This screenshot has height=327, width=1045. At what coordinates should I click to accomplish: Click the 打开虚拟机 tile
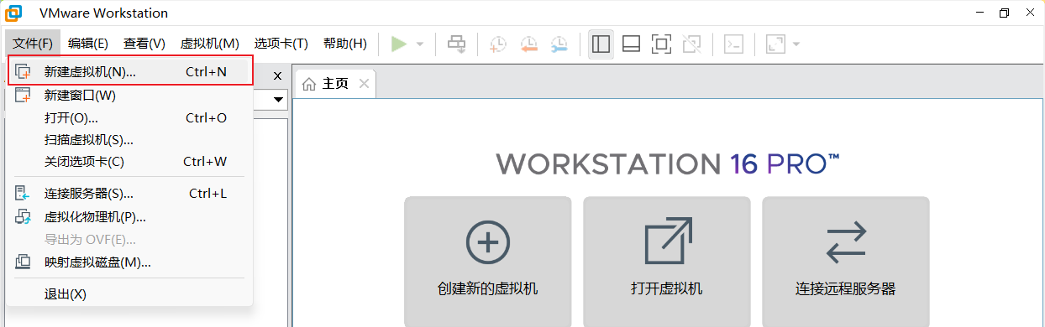667,262
